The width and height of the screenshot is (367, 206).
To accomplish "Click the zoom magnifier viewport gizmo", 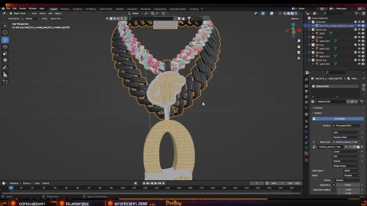I will tap(299, 41).
